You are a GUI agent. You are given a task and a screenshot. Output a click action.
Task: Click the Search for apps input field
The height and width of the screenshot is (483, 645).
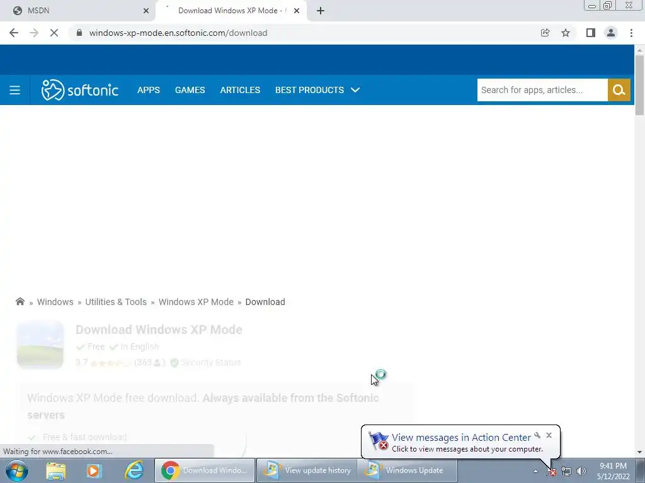point(542,90)
